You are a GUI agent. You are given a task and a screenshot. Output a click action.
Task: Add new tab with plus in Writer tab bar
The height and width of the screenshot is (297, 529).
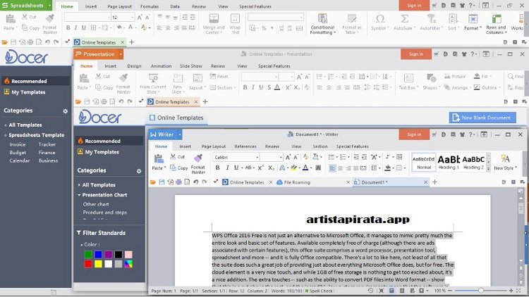point(435,182)
